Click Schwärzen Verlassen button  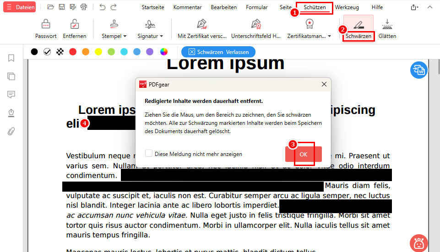coord(218,52)
